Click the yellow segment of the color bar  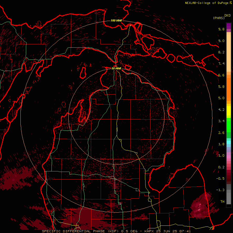[x=229, y=111]
